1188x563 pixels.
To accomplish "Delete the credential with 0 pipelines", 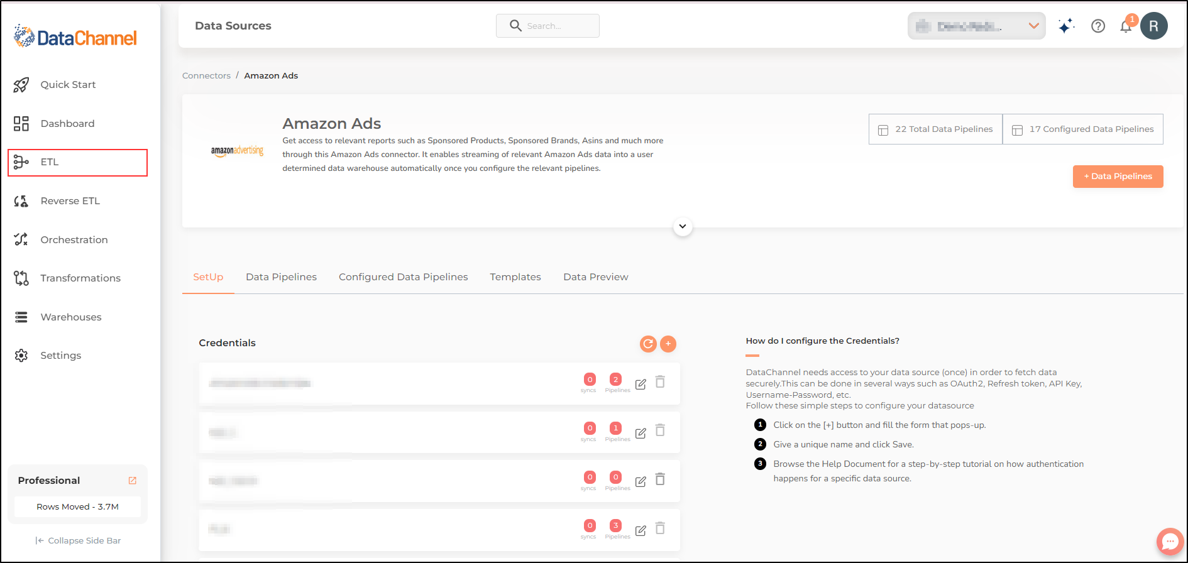I will [x=660, y=479].
